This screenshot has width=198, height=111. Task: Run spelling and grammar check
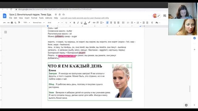click(15, 23)
